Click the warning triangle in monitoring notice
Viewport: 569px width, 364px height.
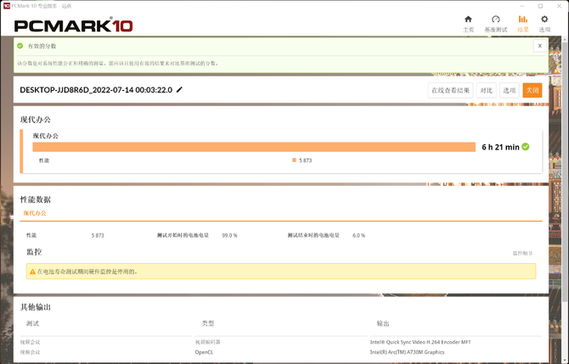pyautogui.click(x=32, y=272)
